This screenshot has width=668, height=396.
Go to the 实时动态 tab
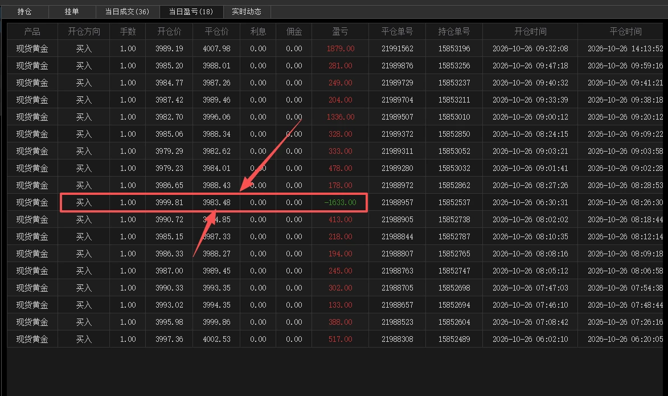pyautogui.click(x=247, y=11)
